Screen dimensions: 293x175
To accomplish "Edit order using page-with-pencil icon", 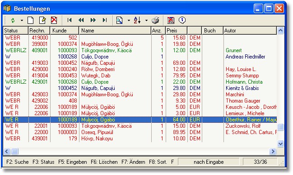I will coord(42,20).
